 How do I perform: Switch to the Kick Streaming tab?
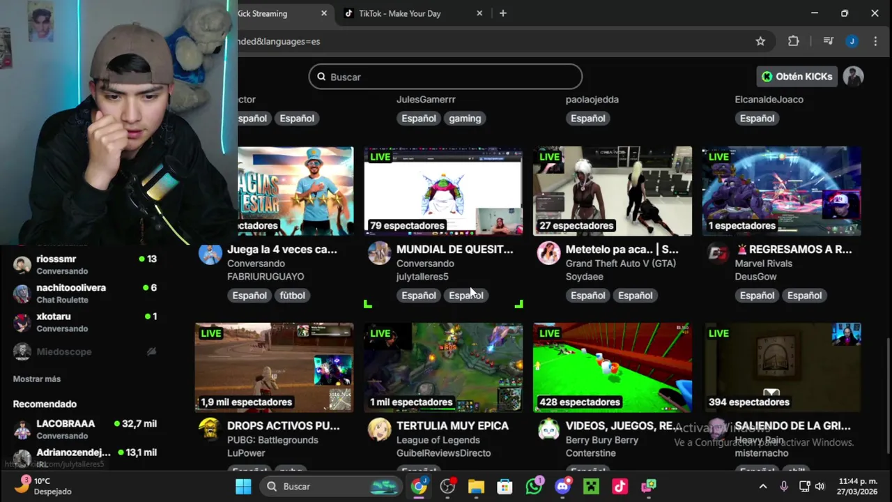[x=279, y=13]
